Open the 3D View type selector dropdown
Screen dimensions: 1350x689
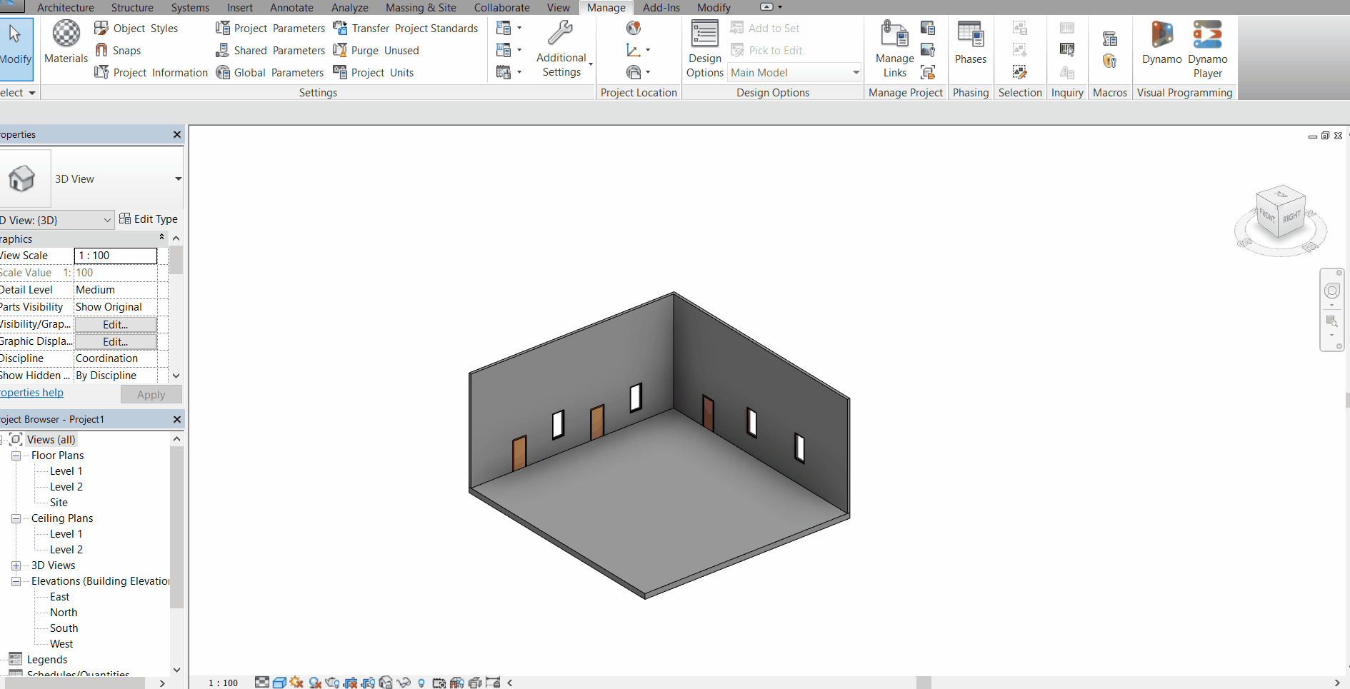[178, 179]
